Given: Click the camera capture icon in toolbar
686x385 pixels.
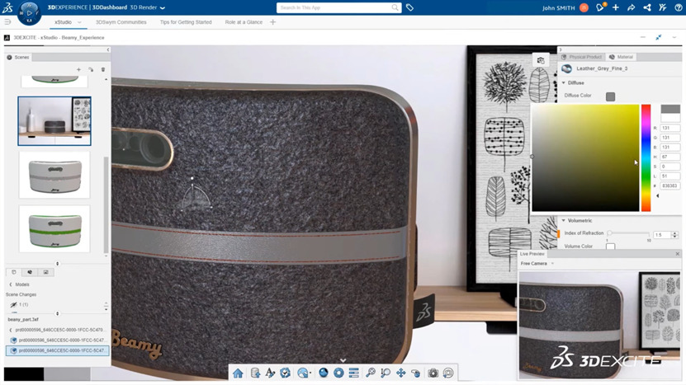Looking at the screenshot, I should [x=433, y=373].
